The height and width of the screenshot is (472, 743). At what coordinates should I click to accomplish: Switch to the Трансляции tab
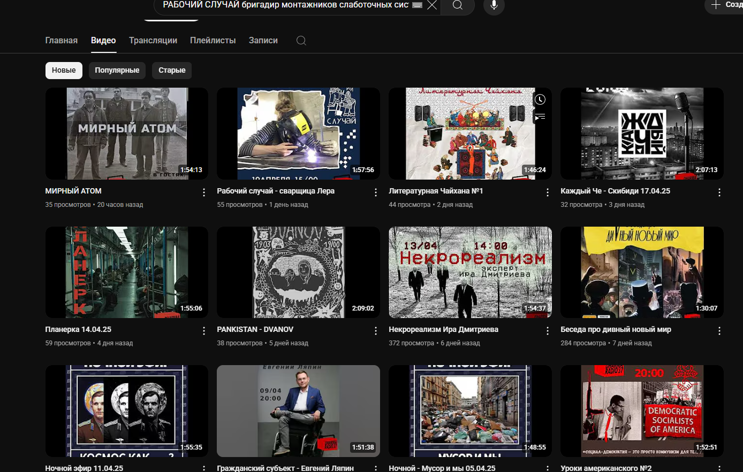[153, 41]
